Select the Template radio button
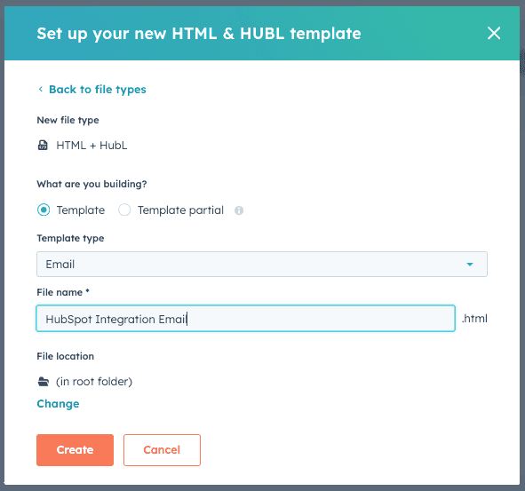The width and height of the screenshot is (525, 491). (44, 210)
